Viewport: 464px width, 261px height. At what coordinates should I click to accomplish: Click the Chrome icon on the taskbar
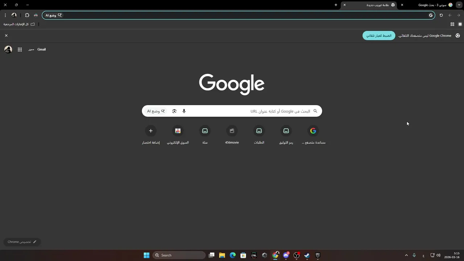coord(275,255)
